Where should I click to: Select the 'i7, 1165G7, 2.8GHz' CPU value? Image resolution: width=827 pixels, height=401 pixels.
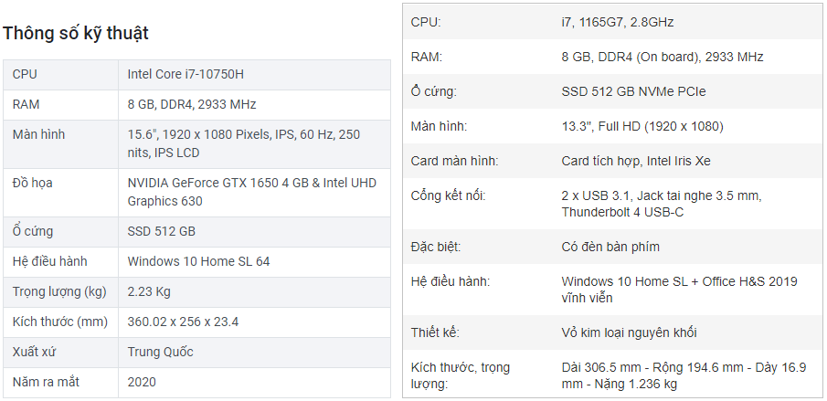[x=618, y=22]
